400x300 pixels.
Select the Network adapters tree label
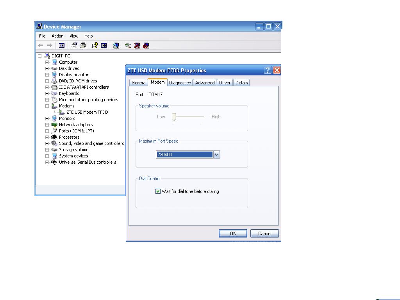(x=76, y=125)
